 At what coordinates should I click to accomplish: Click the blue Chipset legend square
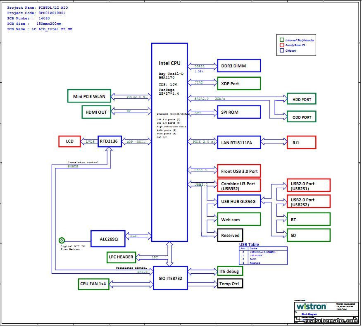[x=282, y=50]
